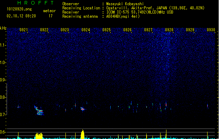Click the 0.7 kHz axis label

pyautogui.click(x=3, y=115)
